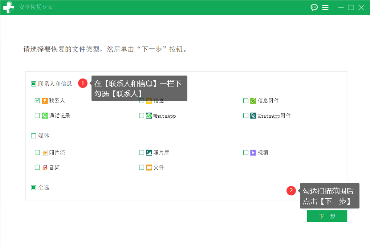Image resolution: width=370 pixels, height=247 pixels.
Task: Click the 通话记录 call log icon
Action: 44,116
